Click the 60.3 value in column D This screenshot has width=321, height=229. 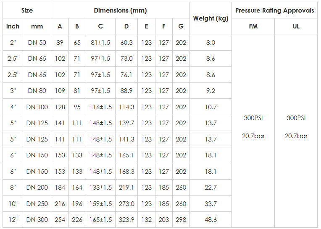(x=126, y=42)
